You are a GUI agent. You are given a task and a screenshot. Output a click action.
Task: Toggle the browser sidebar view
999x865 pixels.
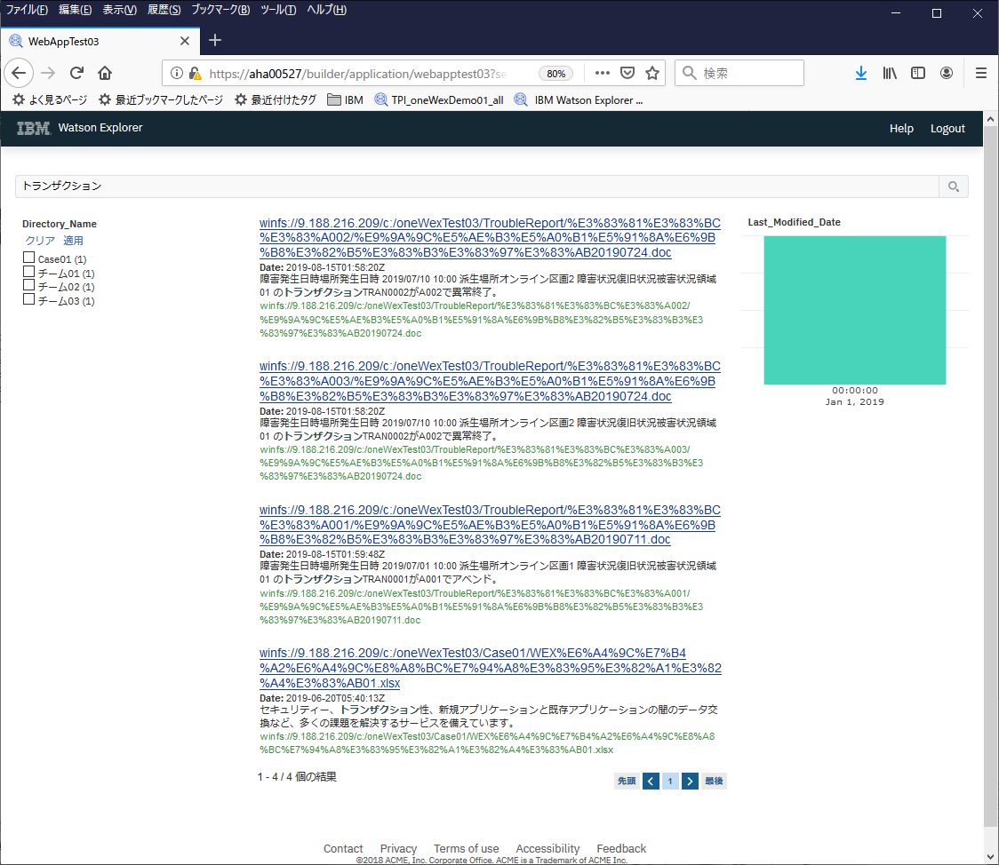[x=917, y=73]
